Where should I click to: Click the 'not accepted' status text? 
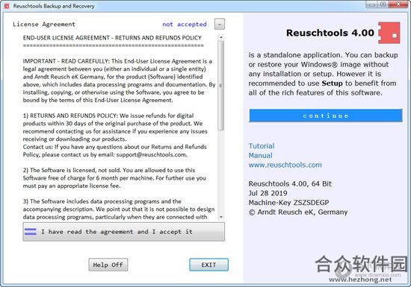[185, 25]
